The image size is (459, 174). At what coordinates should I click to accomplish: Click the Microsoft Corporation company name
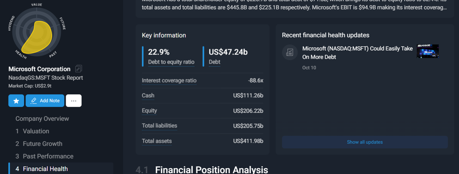point(40,69)
